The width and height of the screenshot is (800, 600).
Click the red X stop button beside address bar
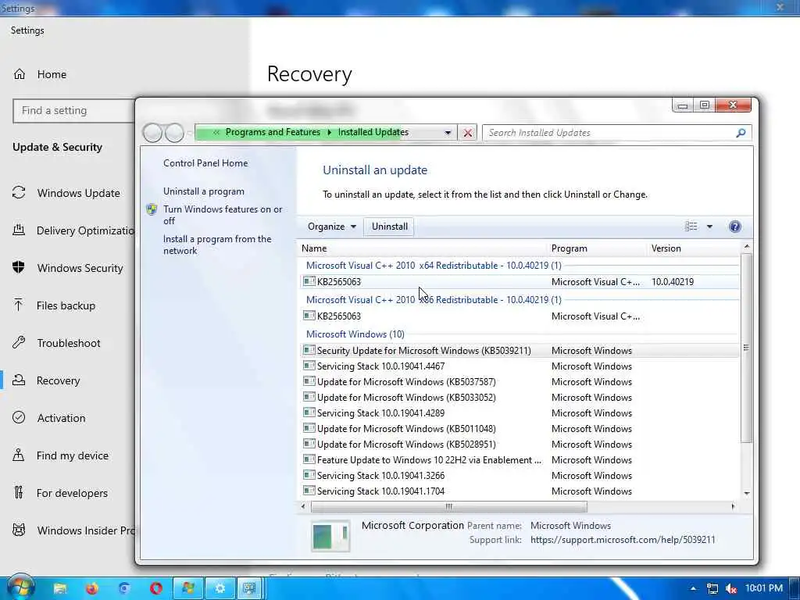[467, 133]
